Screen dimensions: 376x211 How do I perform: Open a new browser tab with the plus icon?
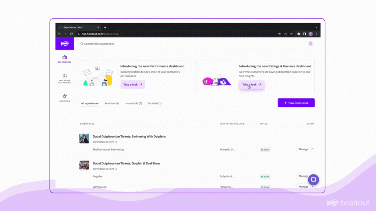tap(105, 28)
